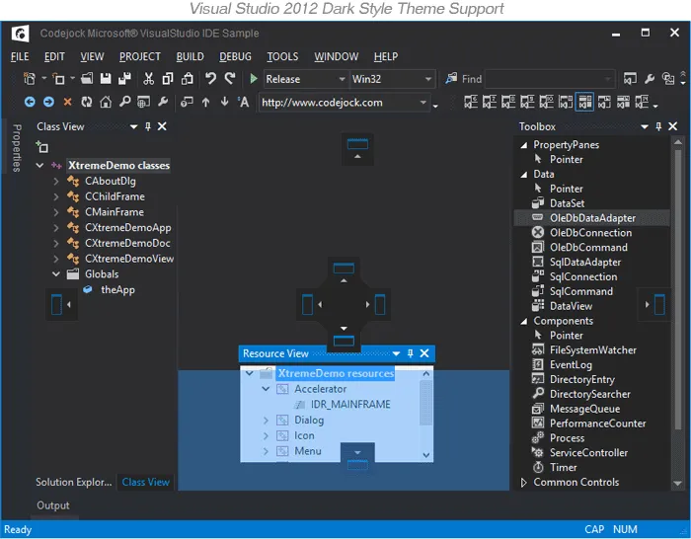Click the Search magnifier icon in web toolbar

tap(124, 103)
